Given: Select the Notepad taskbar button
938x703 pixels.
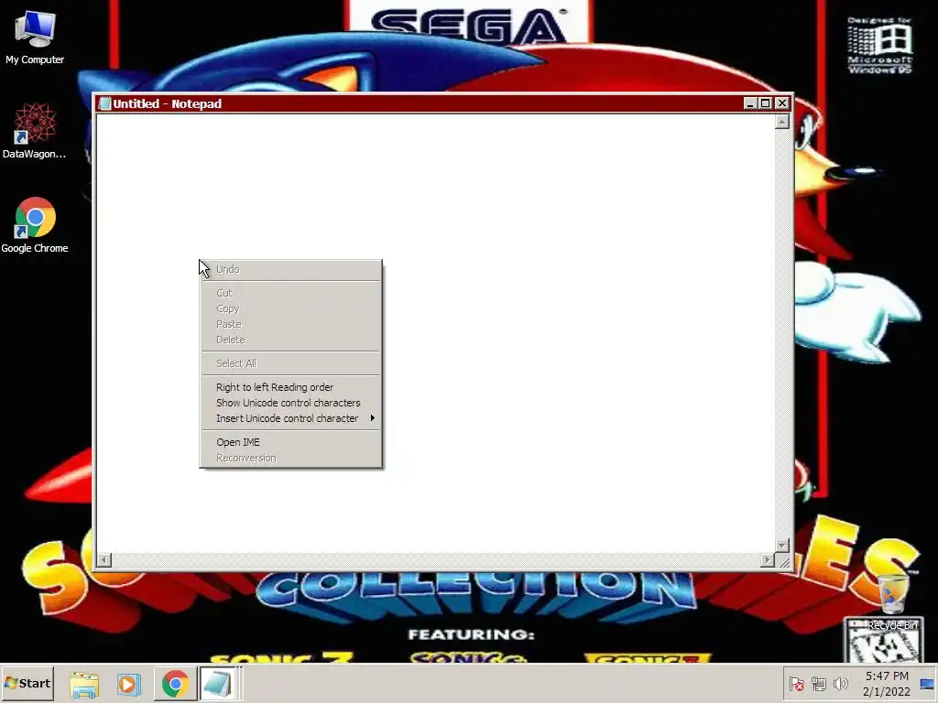Looking at the screenshot, I should pyautogui.click(x=218, y=684).
